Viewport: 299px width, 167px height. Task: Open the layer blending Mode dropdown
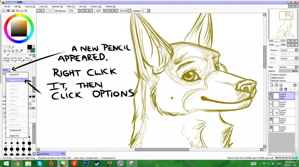[x=287, y=67]
